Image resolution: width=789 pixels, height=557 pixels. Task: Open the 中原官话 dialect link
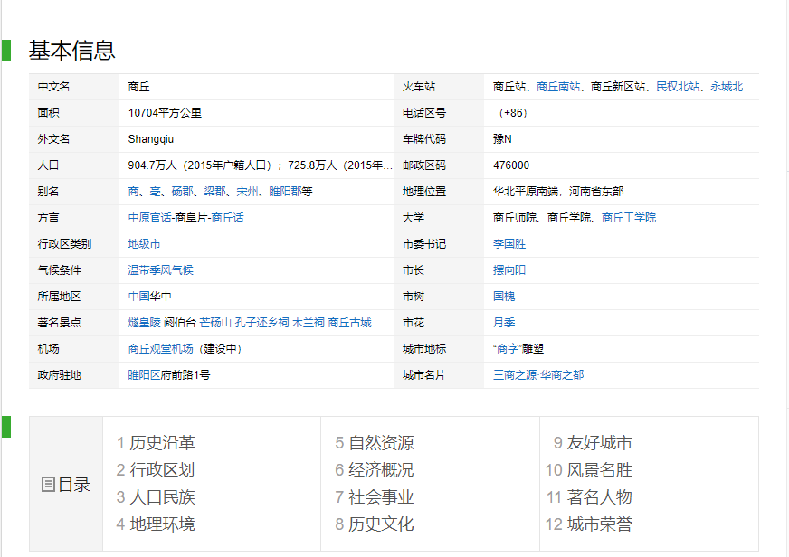coord(150,218)
